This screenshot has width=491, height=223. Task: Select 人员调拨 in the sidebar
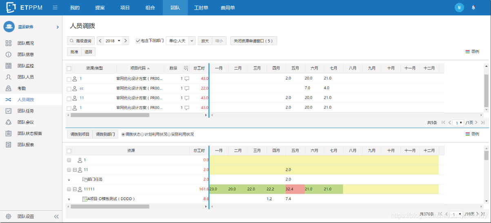25,99
